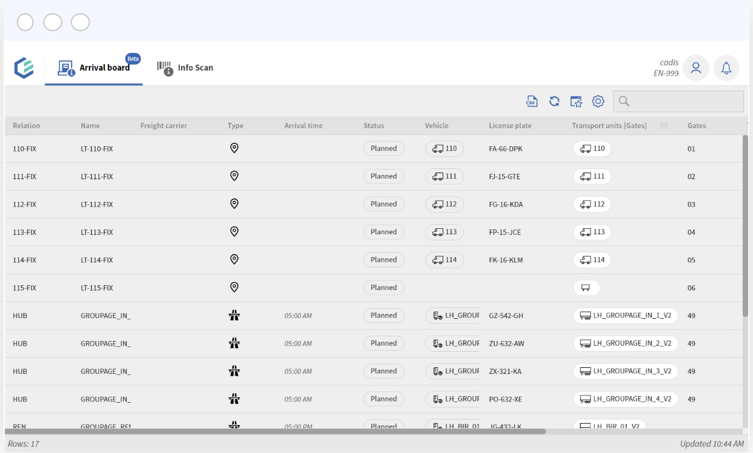Open the cadis EN-999 user profile
Image resolution: width=753 pixels, height=453 pixels.
695,68
